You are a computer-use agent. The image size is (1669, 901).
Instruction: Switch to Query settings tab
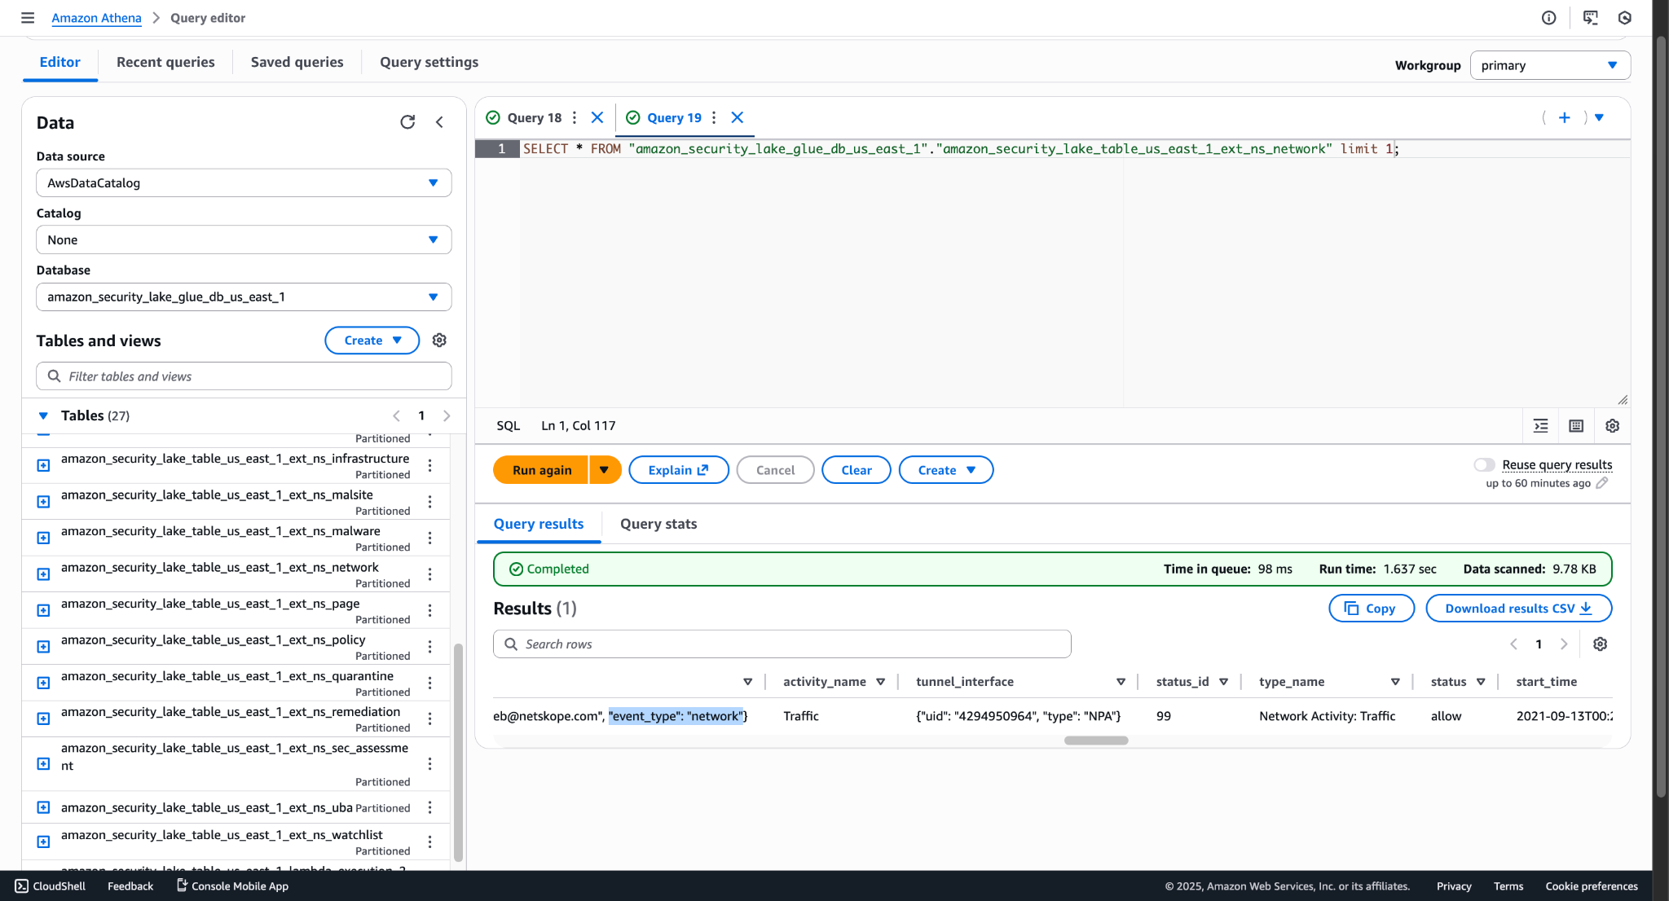tap(429, 62)
